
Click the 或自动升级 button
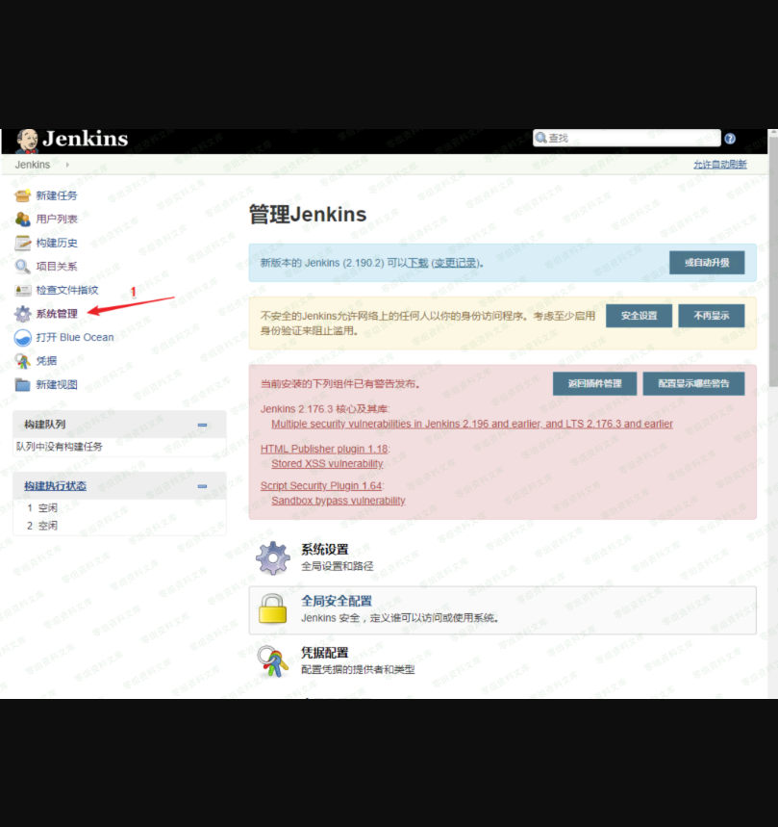[x=707, y=263]
